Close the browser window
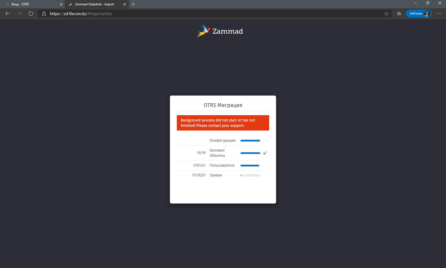 440,3
